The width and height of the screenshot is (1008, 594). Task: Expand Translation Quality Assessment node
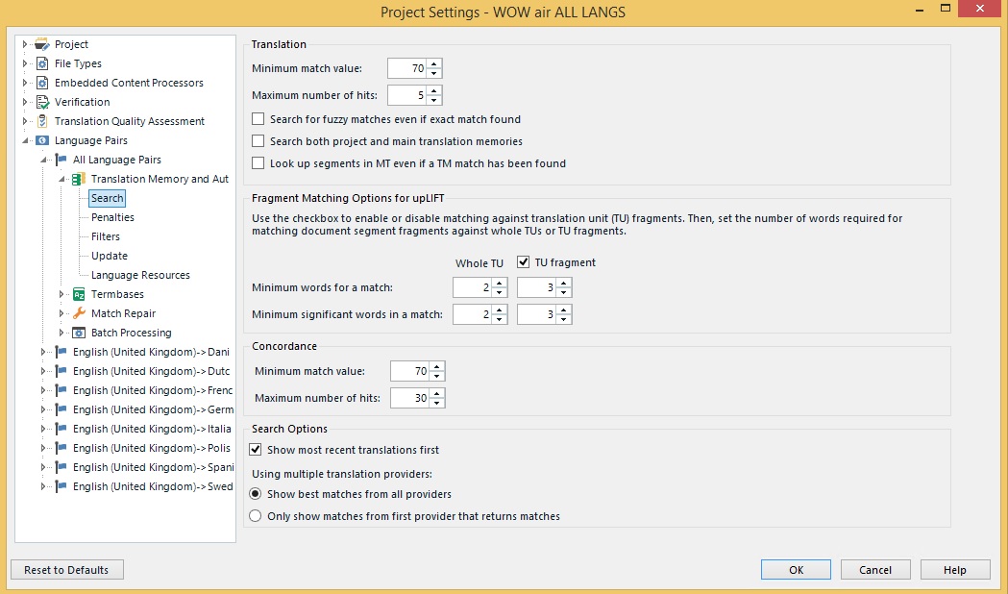click(24, 121)
